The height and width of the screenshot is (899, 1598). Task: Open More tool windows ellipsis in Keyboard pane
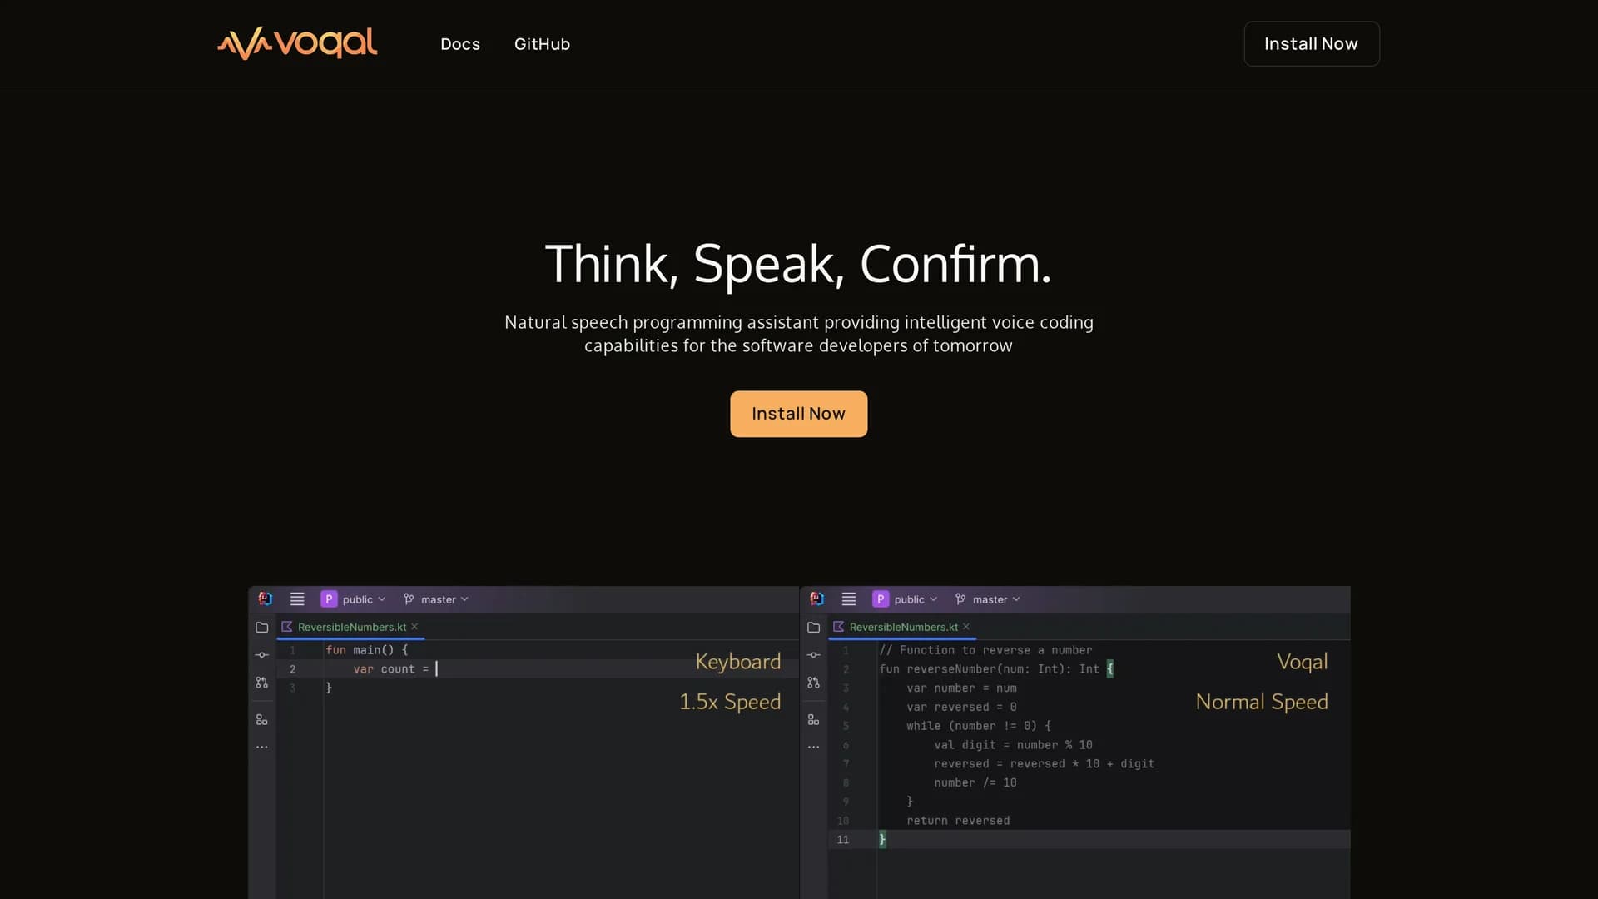pos(262,747)
